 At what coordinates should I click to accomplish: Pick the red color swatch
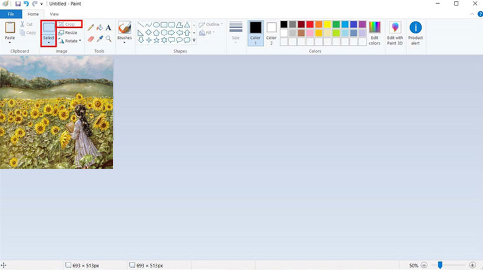click(310, 24)
